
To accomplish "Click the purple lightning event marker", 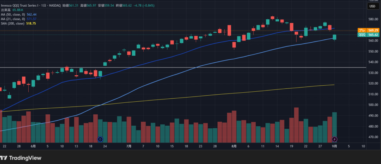I will (x=334, y=139).
